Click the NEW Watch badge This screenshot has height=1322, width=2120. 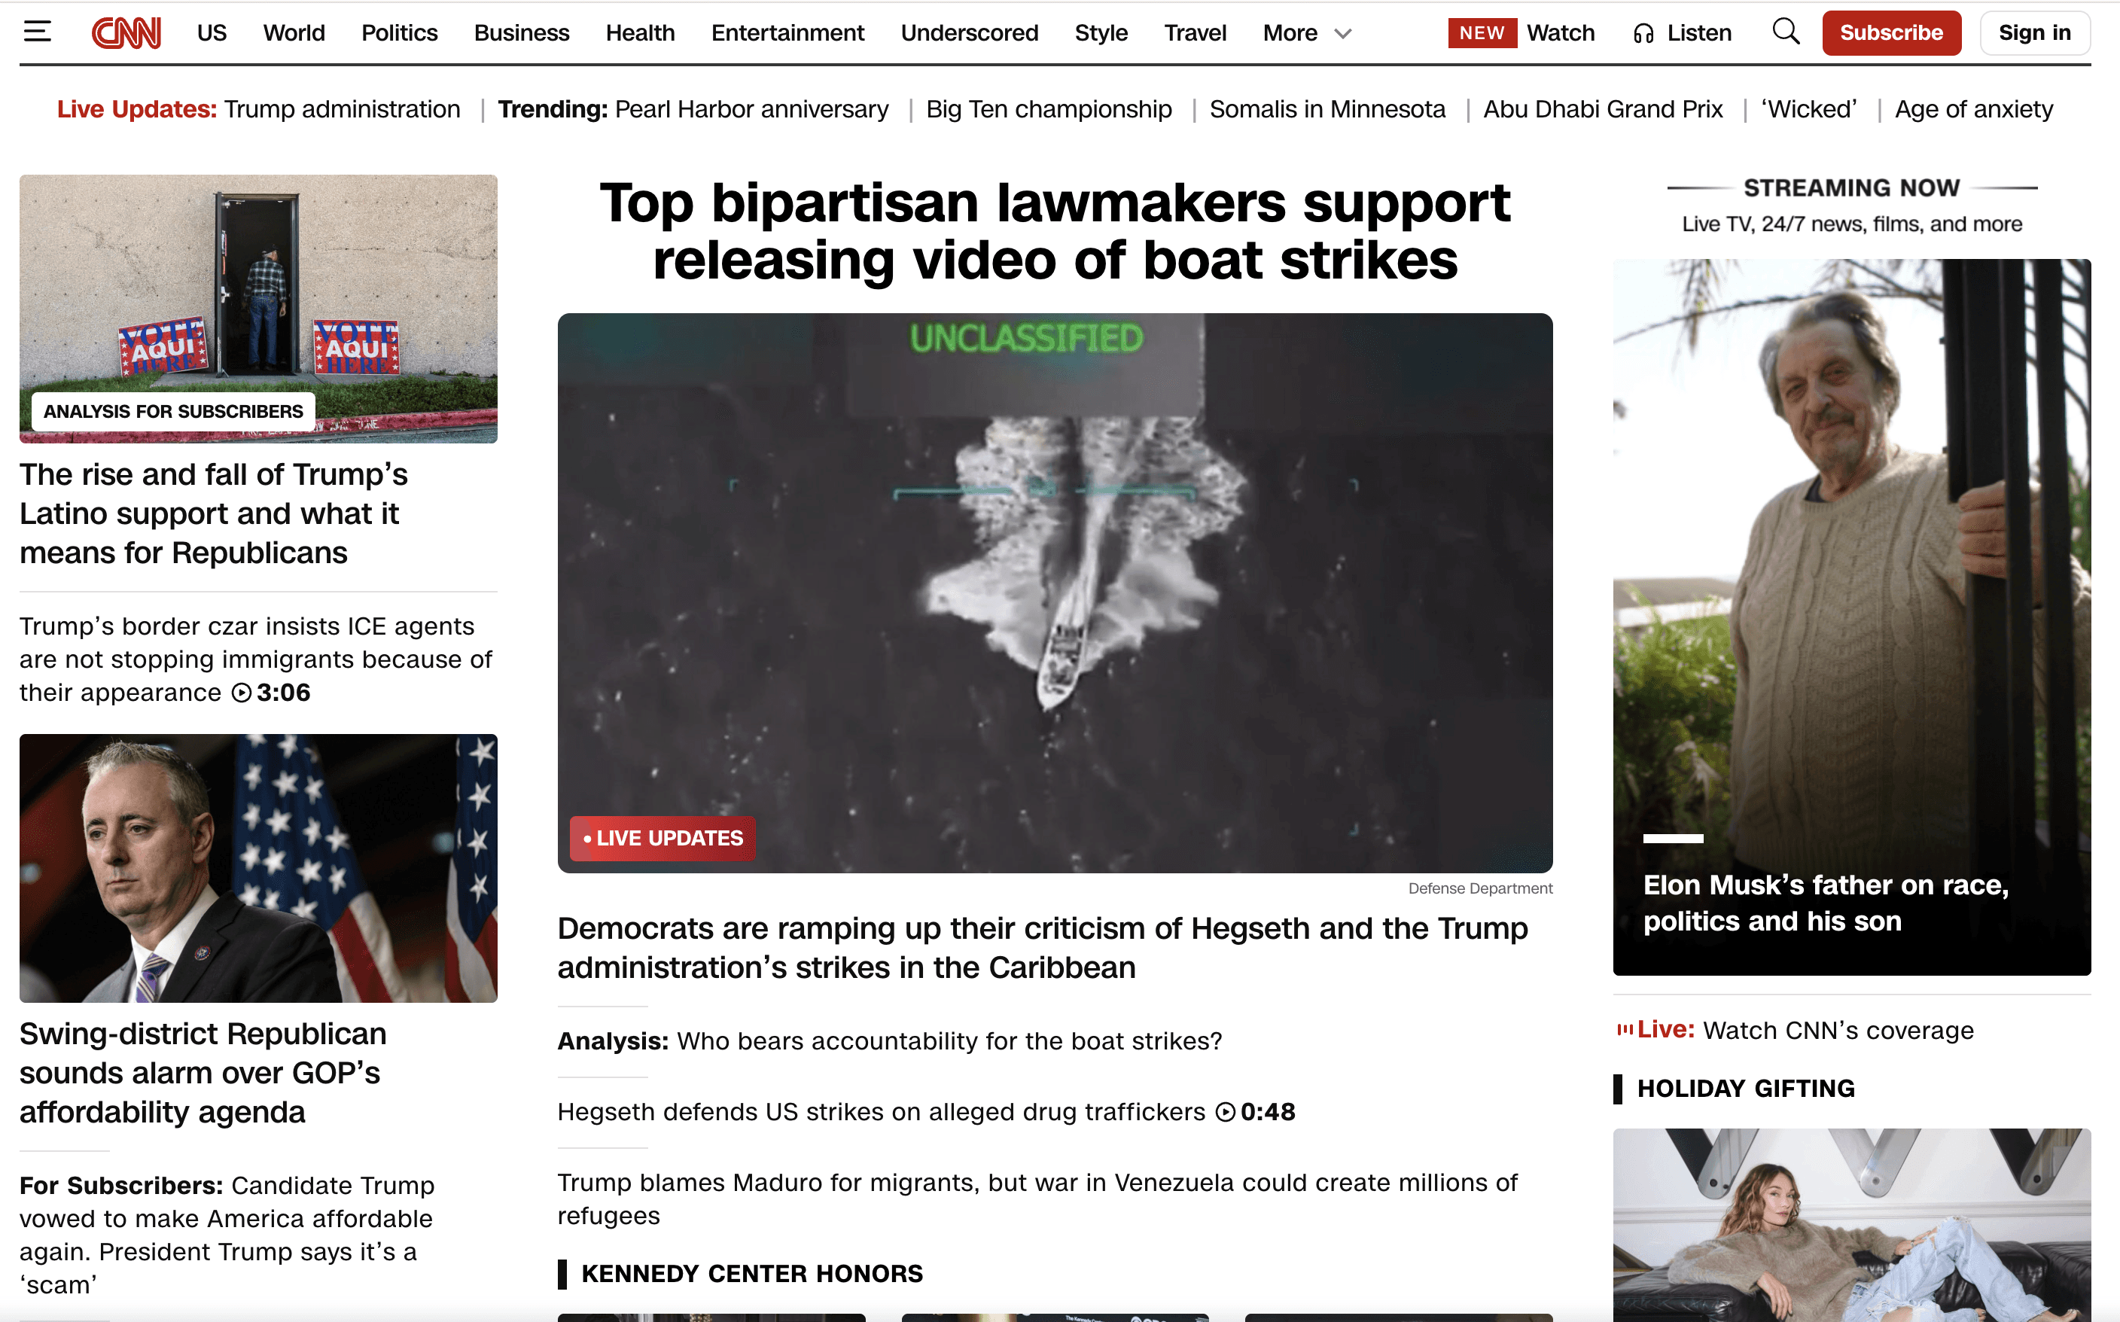tap(1482, 33)
